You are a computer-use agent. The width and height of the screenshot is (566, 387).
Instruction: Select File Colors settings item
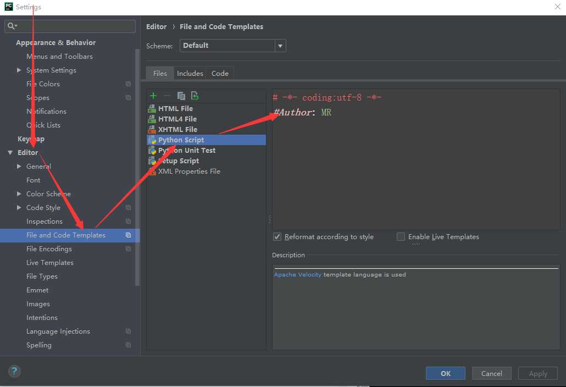tap(43, 84)
